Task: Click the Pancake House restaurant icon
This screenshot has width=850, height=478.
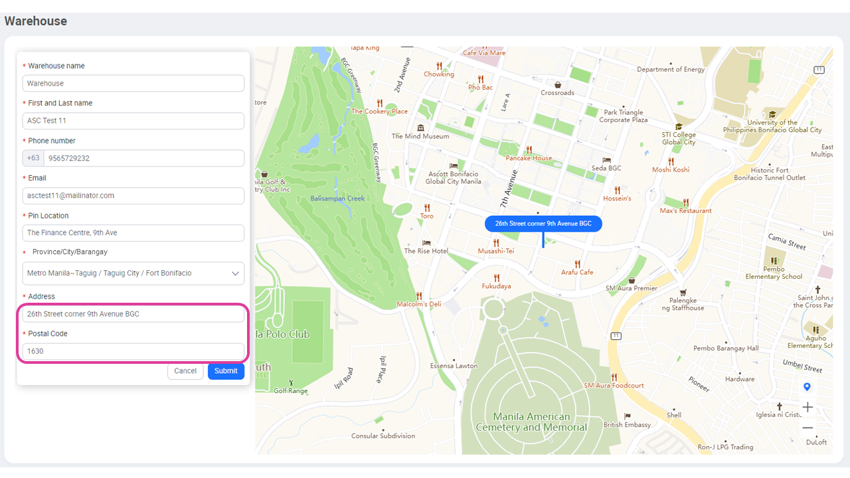Action: (529, 148)
